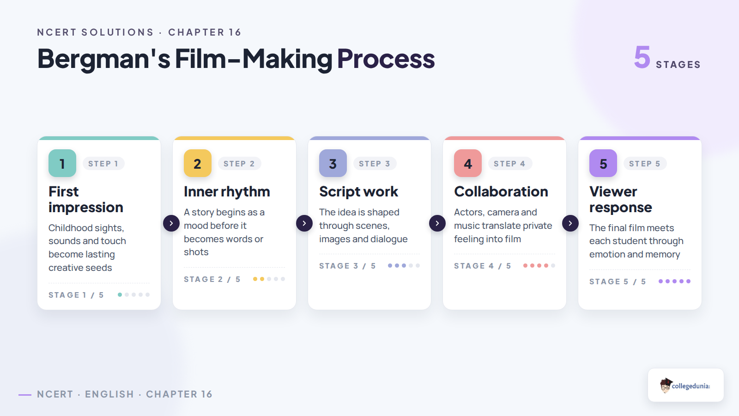Click the arrow between Collaboration and Viewer response
The image size is (739, 416).
click(570, 223)
